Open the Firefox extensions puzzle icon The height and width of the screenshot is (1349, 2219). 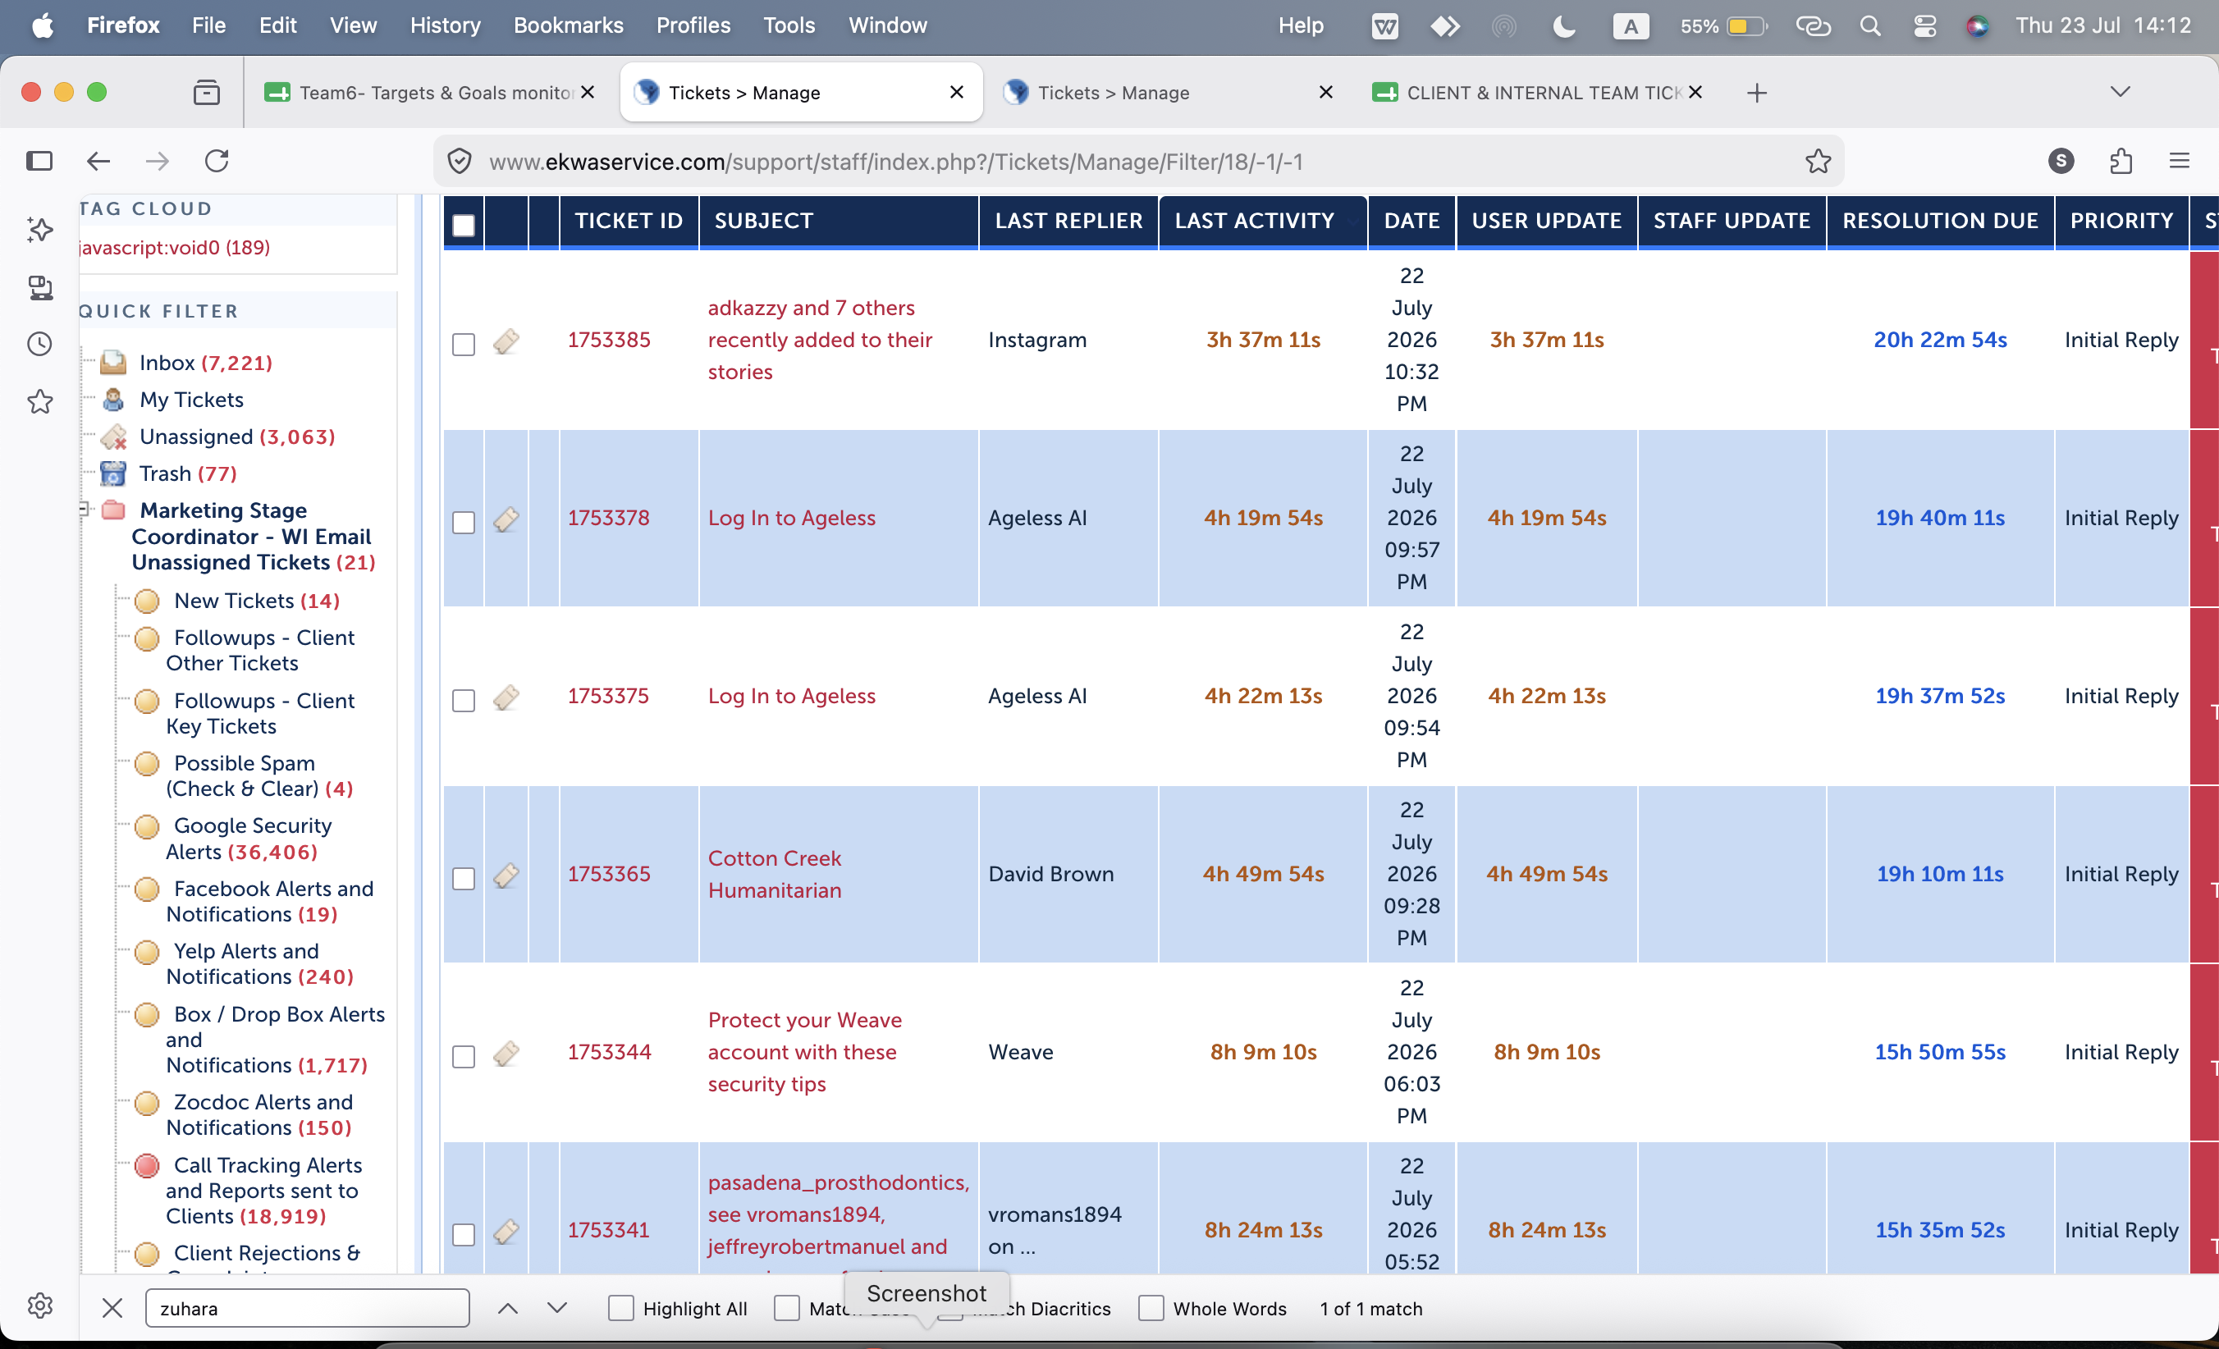click(2121, 161)
